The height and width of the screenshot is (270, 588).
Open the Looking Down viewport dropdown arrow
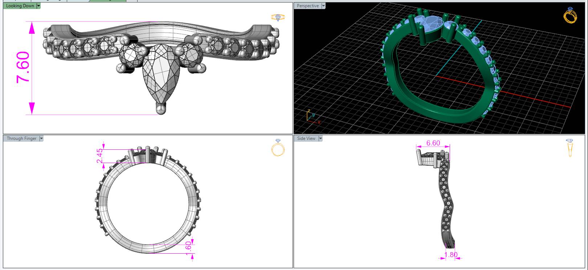[38, 6]
